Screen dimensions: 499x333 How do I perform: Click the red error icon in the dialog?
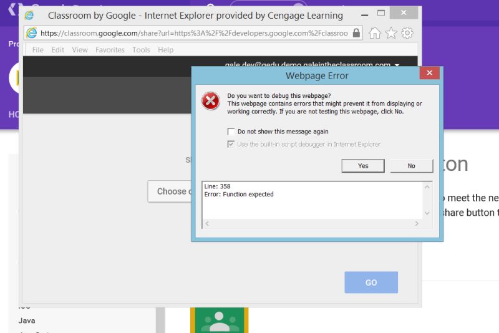(210, 101)
